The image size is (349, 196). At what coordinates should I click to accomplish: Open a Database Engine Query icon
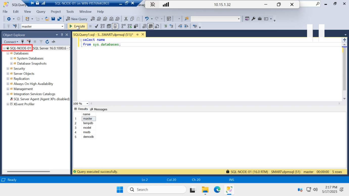[x=93, y=19]
